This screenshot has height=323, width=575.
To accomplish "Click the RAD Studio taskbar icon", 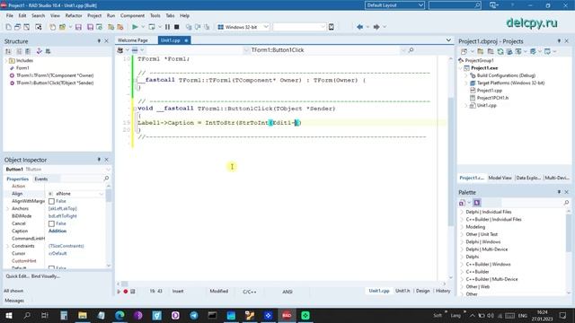I will tap(287, 315).
